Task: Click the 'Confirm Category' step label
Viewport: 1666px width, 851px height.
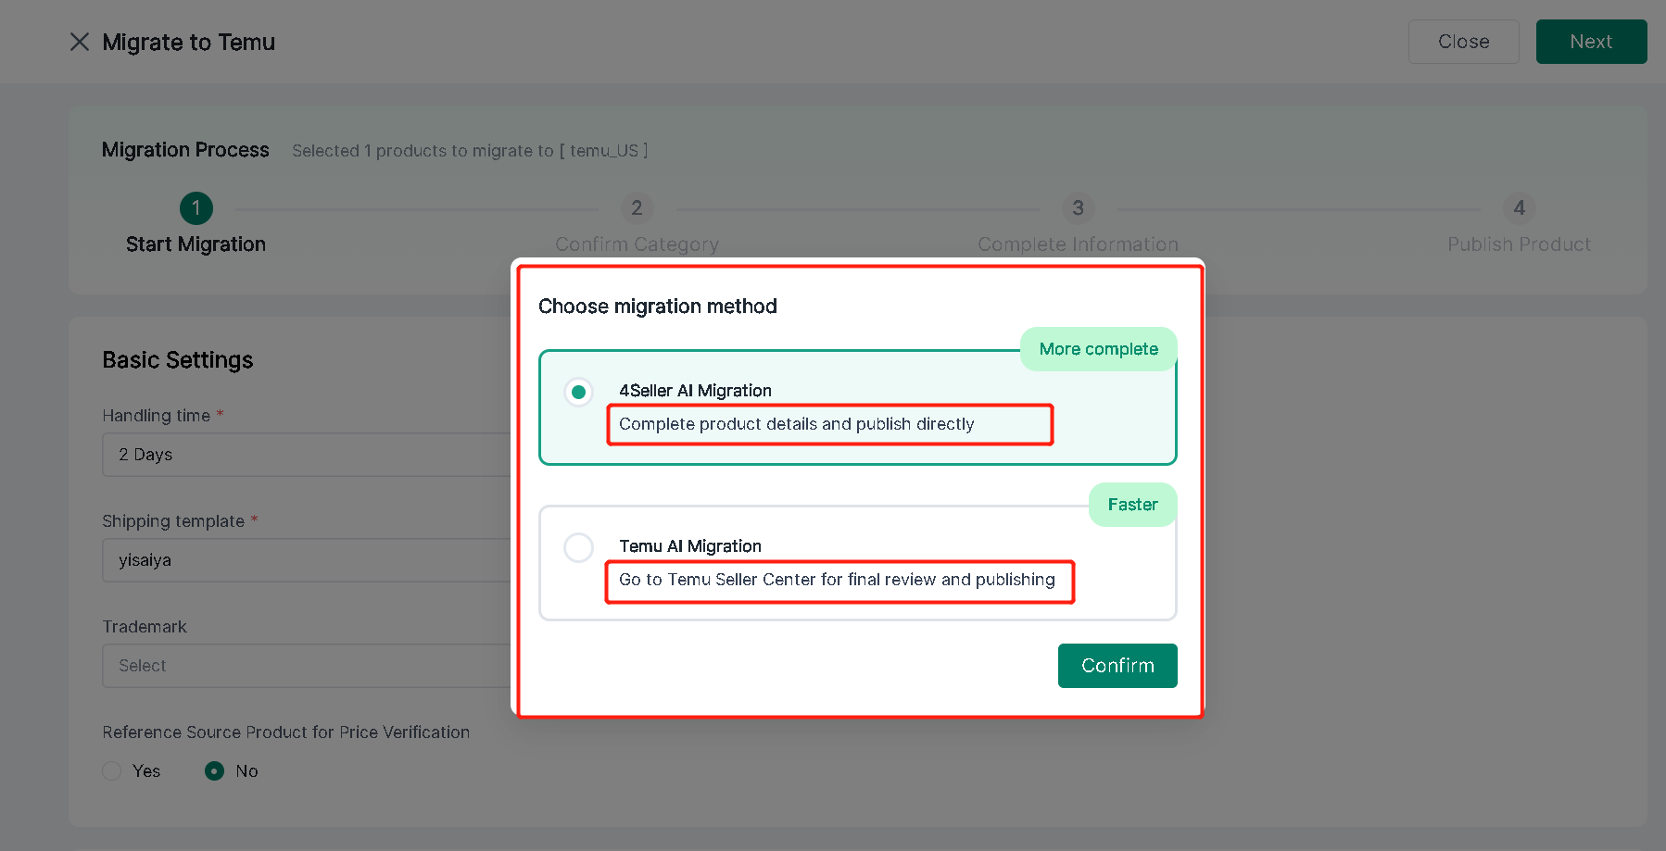Action: tap(637, 244)
